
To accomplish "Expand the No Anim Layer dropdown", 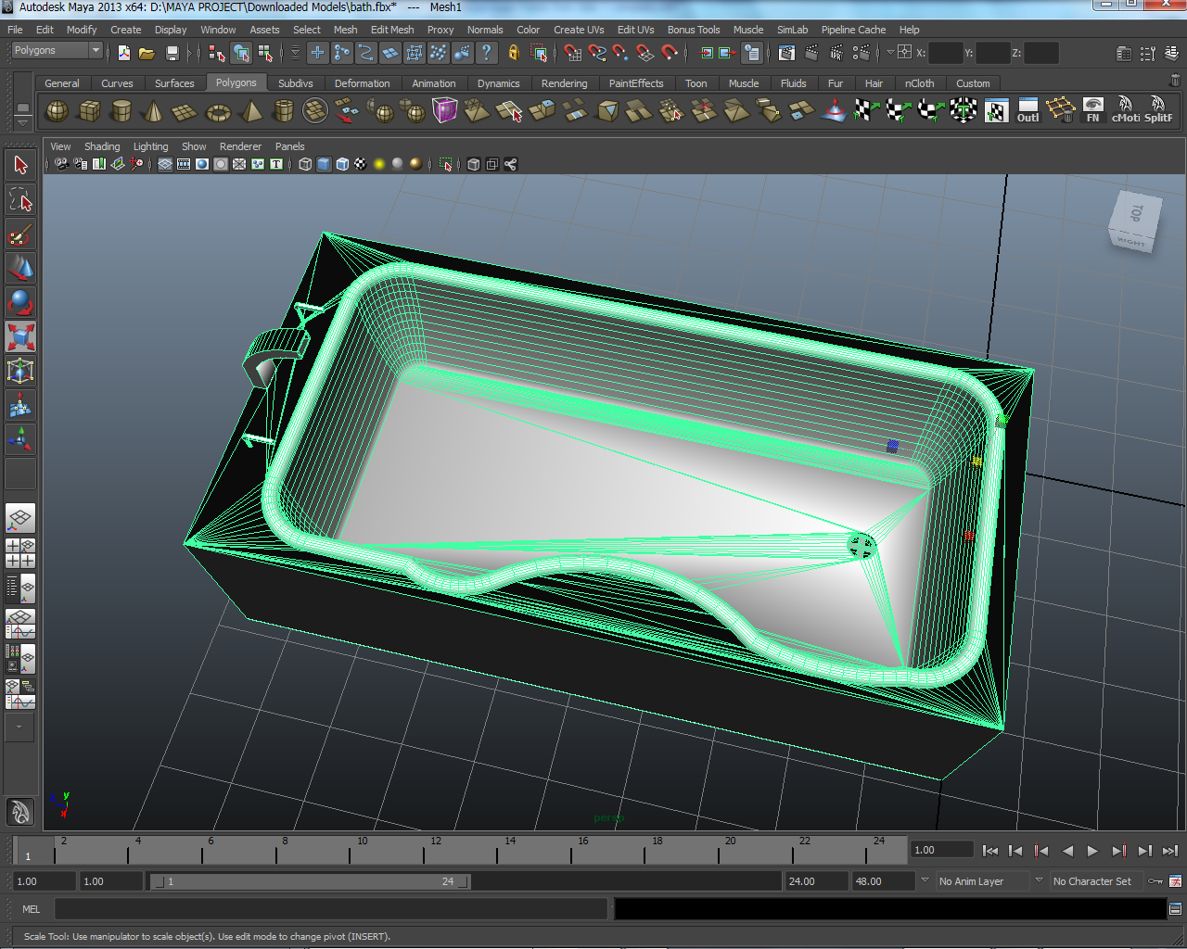I will tap(980, 881).
